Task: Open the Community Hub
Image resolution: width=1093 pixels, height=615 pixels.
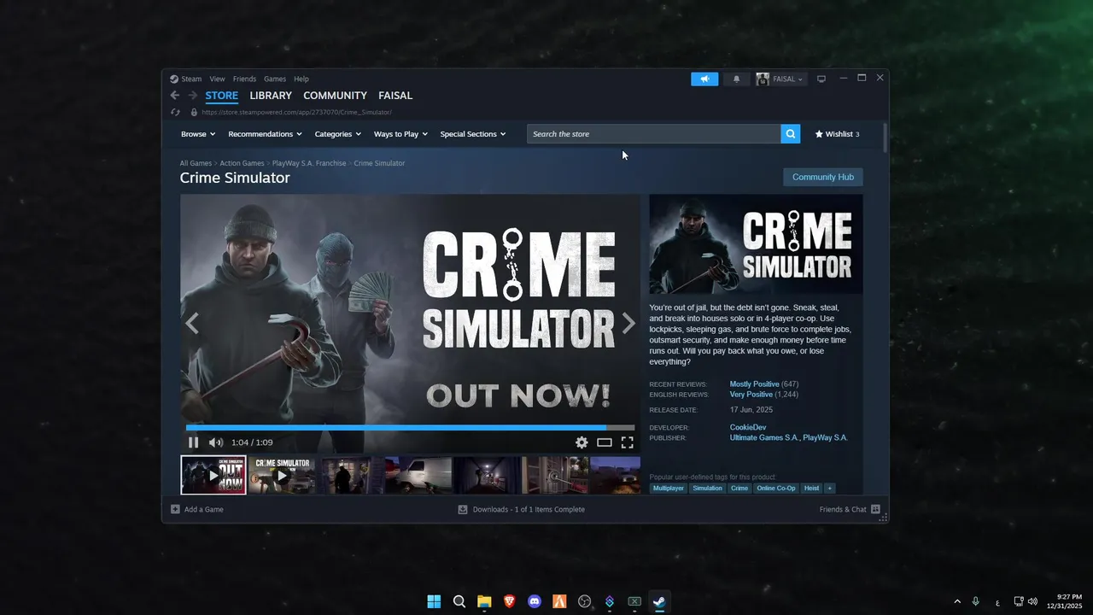Action: click(x=823, y=177)
